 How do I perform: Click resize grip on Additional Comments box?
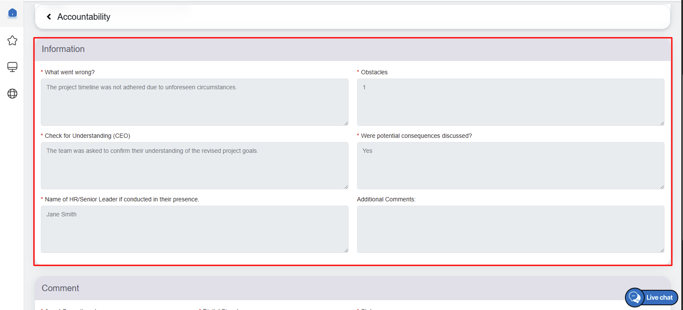(662, 250)
